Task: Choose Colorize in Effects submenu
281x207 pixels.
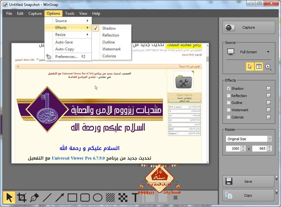Action: pyautogui.click(x=112, y=56)
